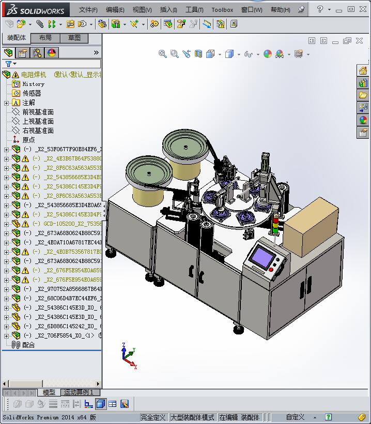The height and width of the screenshot is (424, 371).
Task: Expand the FeatureManager tabs chevron
Action: pyautogui.click(x=96, y=52)
